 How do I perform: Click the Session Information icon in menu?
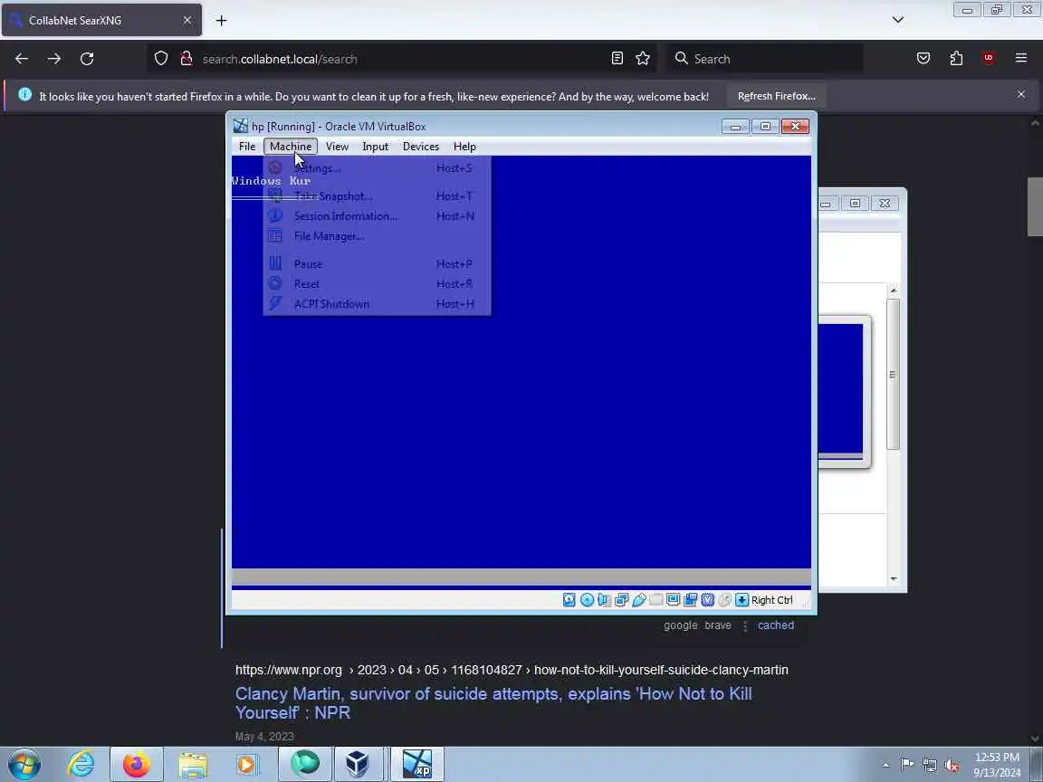click(274, 216)
